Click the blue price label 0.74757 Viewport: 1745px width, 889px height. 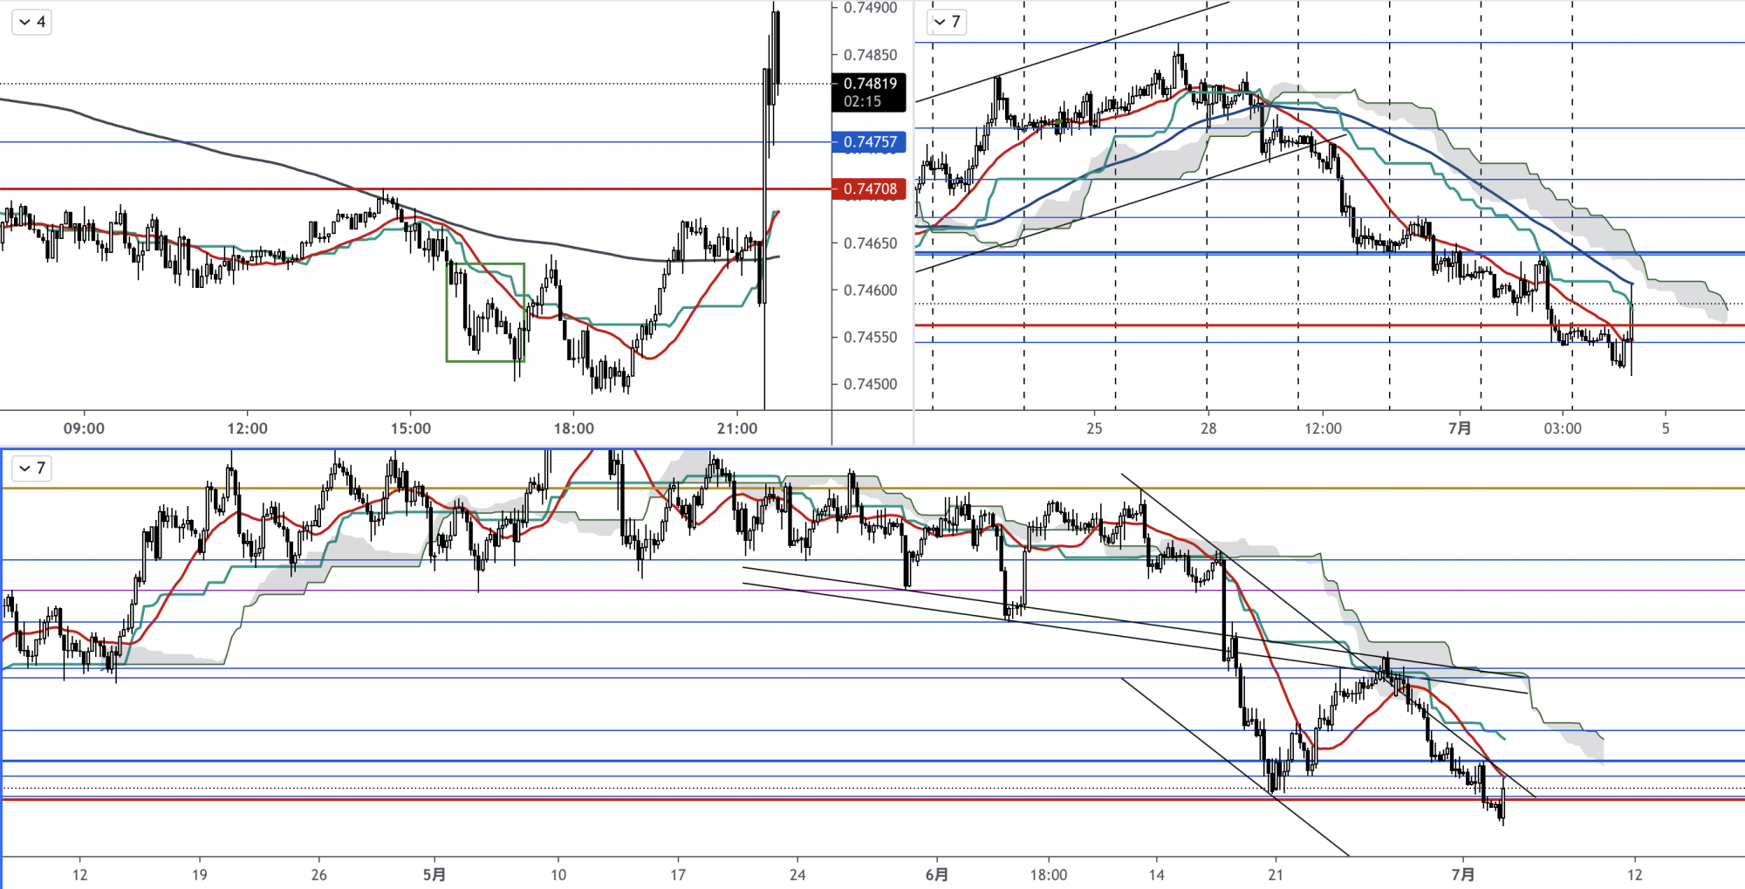[869, 142]
